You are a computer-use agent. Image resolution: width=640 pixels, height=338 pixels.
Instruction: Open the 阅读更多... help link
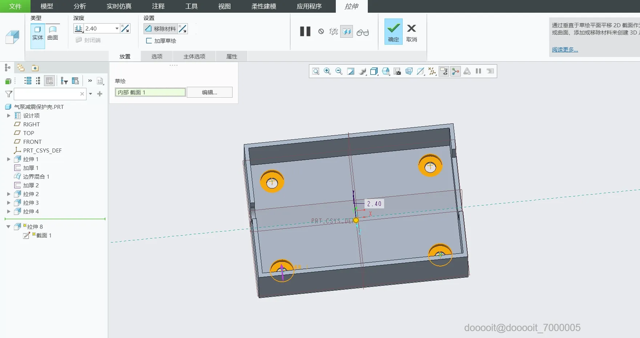tap(565, 50)
